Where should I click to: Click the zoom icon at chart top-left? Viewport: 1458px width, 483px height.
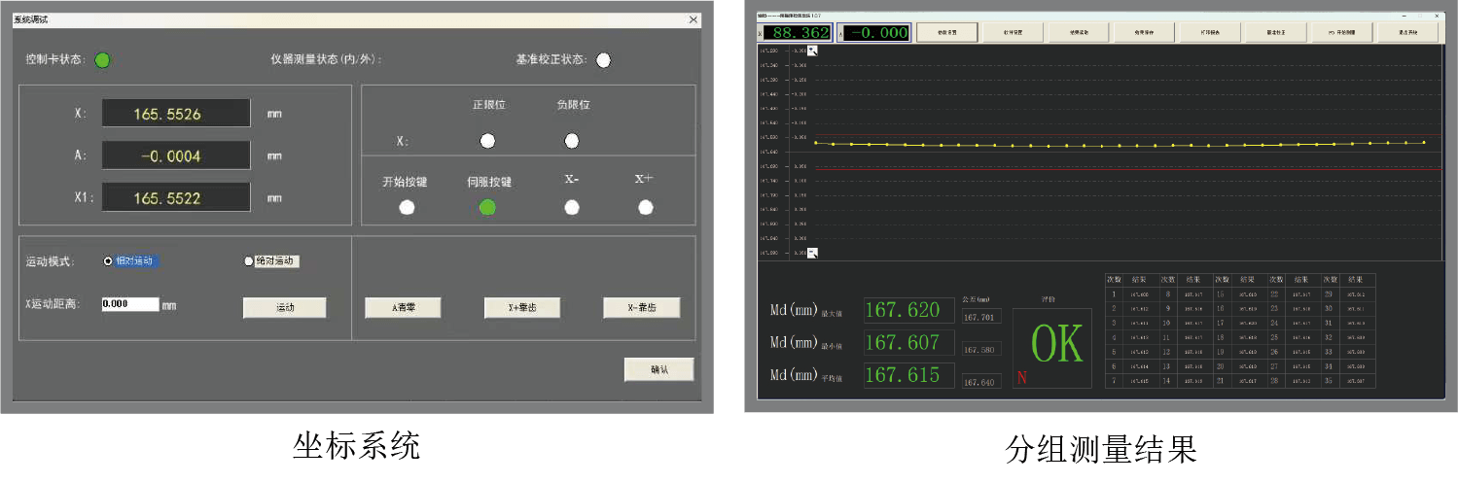(x=813, y=51)
